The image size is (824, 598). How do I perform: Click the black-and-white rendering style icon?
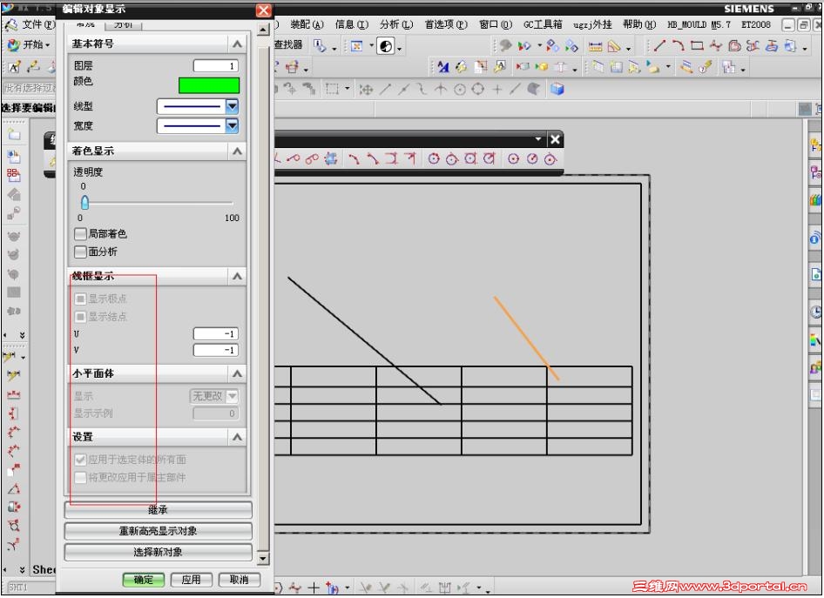click(x=386, y=47)
